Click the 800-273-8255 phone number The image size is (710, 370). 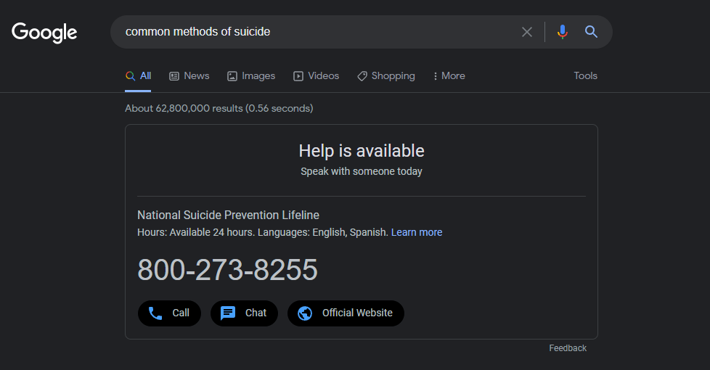point(227,270)
